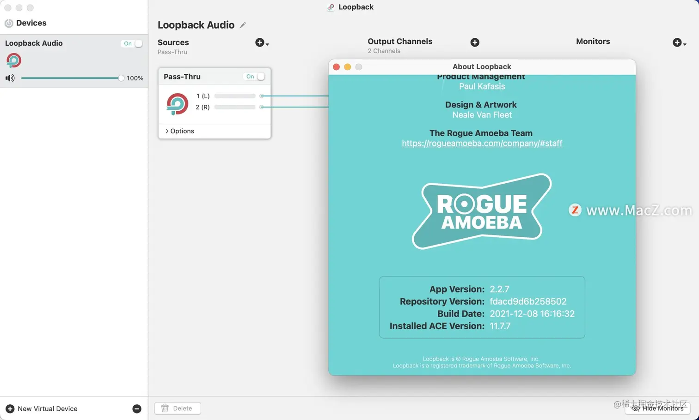Click the minus icon to remove virtual device
699x420 pixels.
click(137, 409)
